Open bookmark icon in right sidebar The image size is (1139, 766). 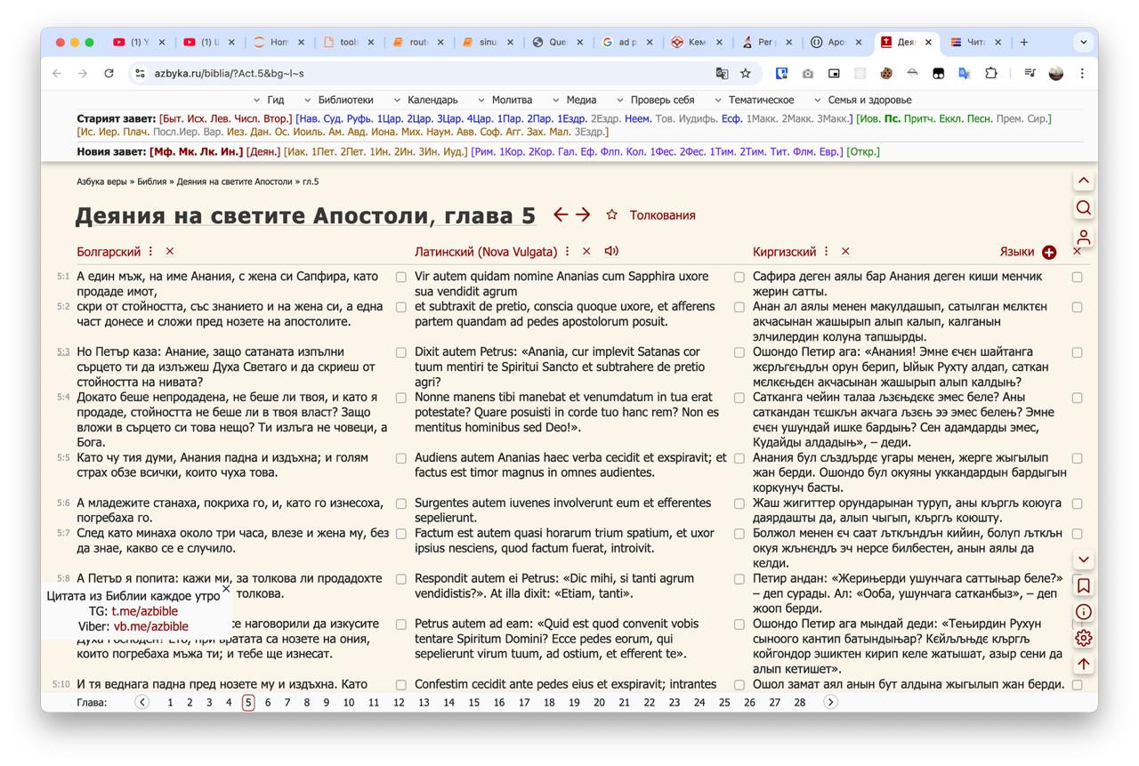tap(1084, 585)
